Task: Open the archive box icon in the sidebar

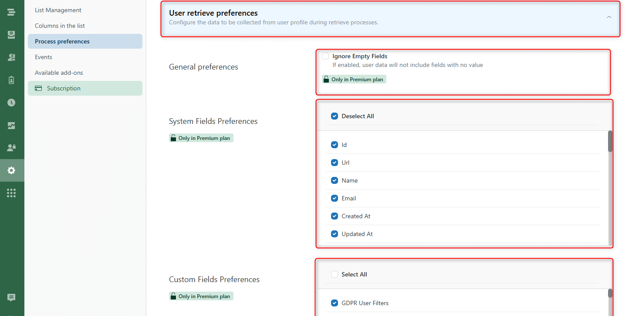Action: [x=11, y=35]
